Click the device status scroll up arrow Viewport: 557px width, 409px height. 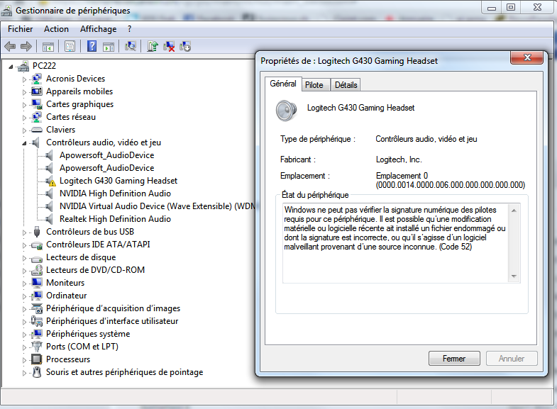tap(514, 211)
